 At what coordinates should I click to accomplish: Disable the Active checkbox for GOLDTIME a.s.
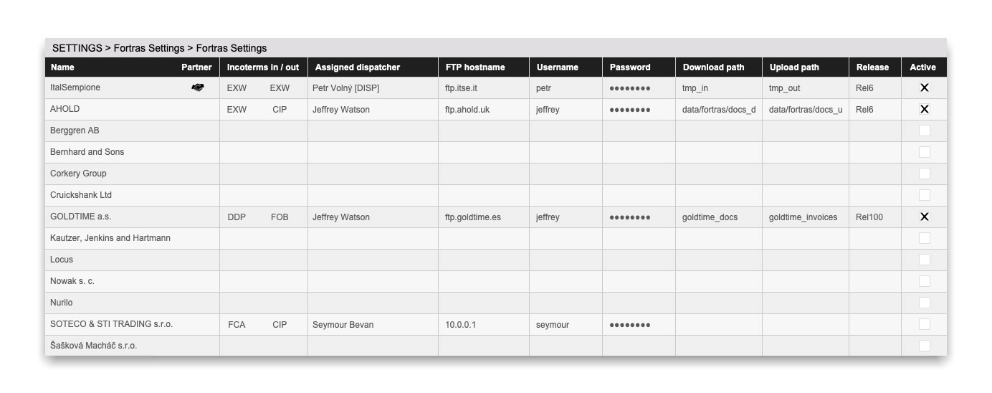[x=924, y=217]
